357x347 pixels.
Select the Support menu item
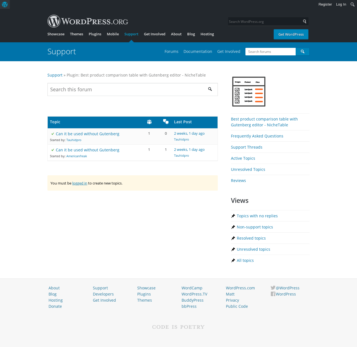131,34
